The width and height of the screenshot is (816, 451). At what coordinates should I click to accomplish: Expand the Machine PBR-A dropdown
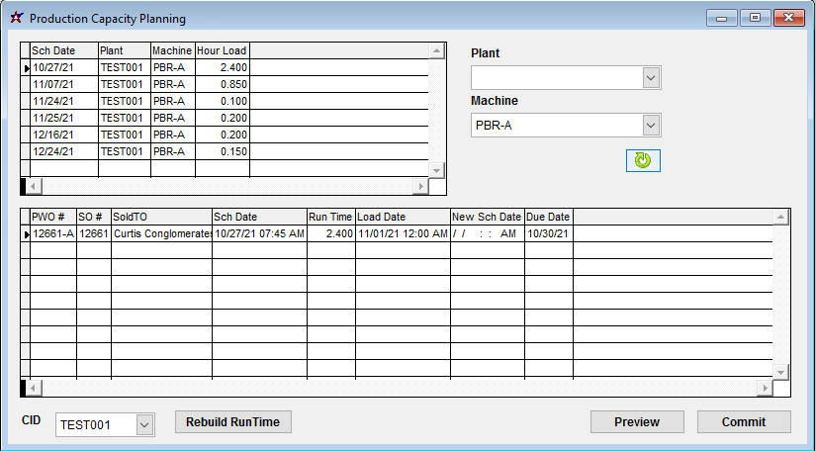tap(650, 126)
